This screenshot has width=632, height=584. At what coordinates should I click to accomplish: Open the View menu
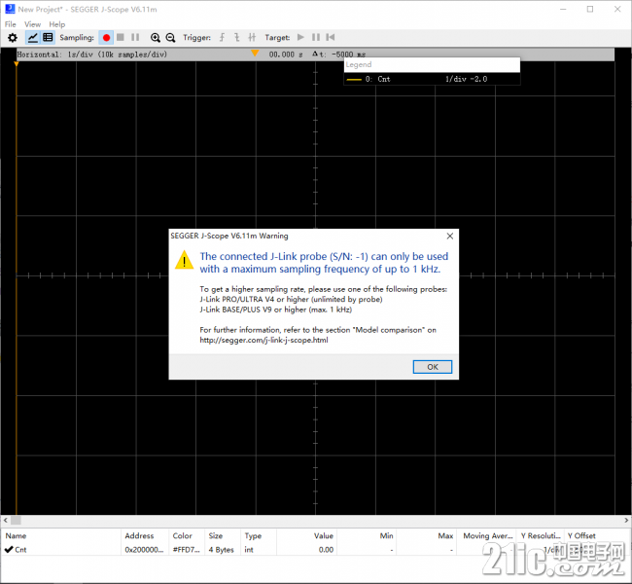tap(33, 24)
